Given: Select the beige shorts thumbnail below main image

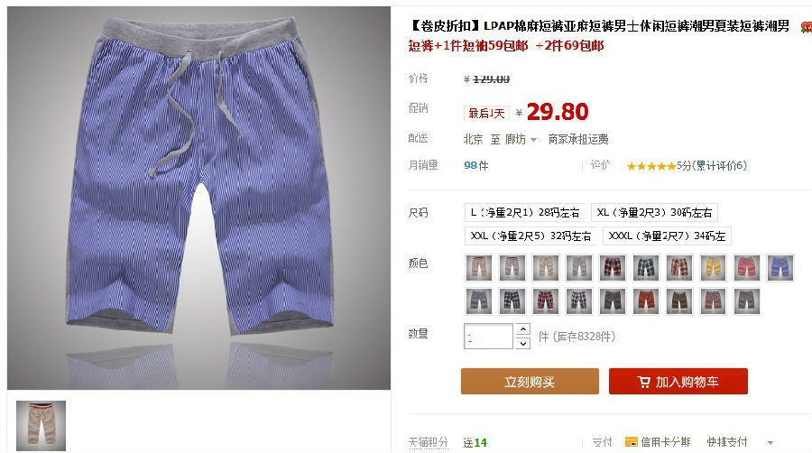Looking at the screenshot, I should pyautogui.click(x=41, y=426).
